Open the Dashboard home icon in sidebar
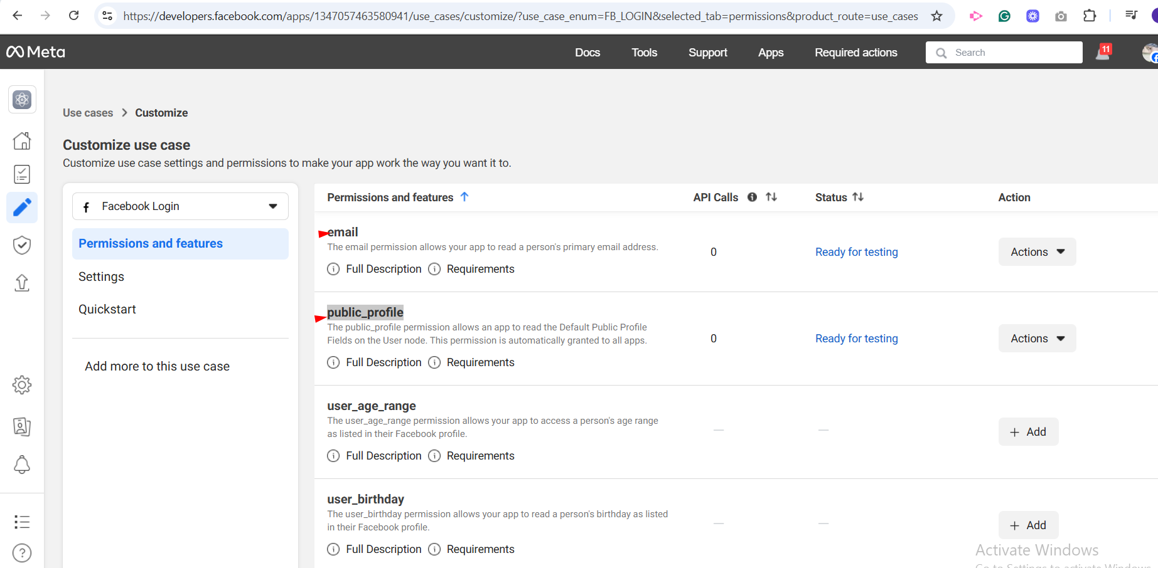This screenshot has height=568, width=1158. (x=22, y=141)
